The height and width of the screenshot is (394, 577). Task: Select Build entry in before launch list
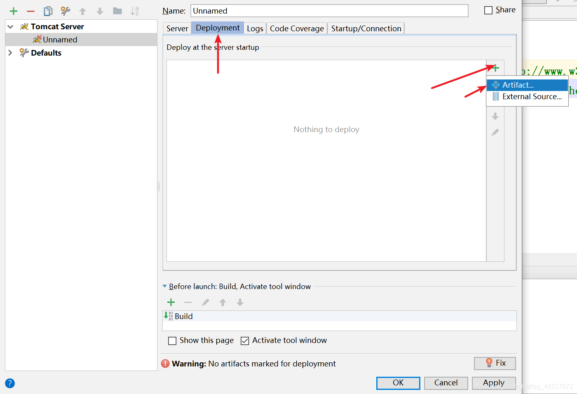coord(340,316)
